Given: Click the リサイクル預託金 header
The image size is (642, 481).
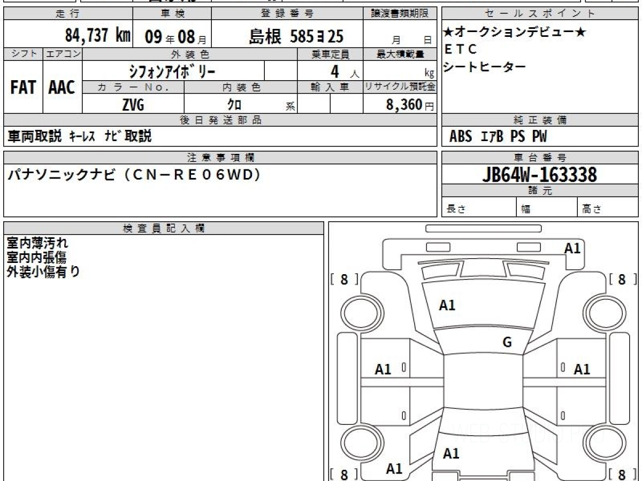Looking at the screenshot, I should [x=400, y=88].
